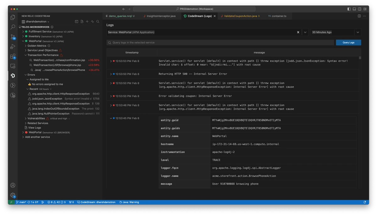The width and height of the screenshot is (377, 215).
Task: Select java.lang.NullPointerException error row
Action: tap(64, 113)
